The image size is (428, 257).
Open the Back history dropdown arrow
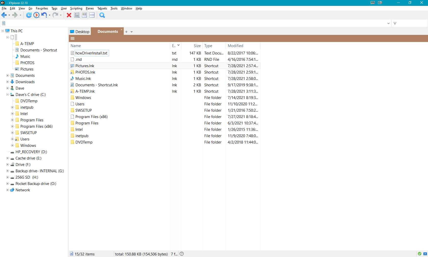coord(9,15)
